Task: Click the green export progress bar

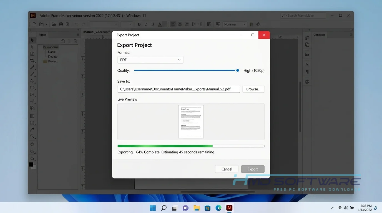Action: coord(191,146)
